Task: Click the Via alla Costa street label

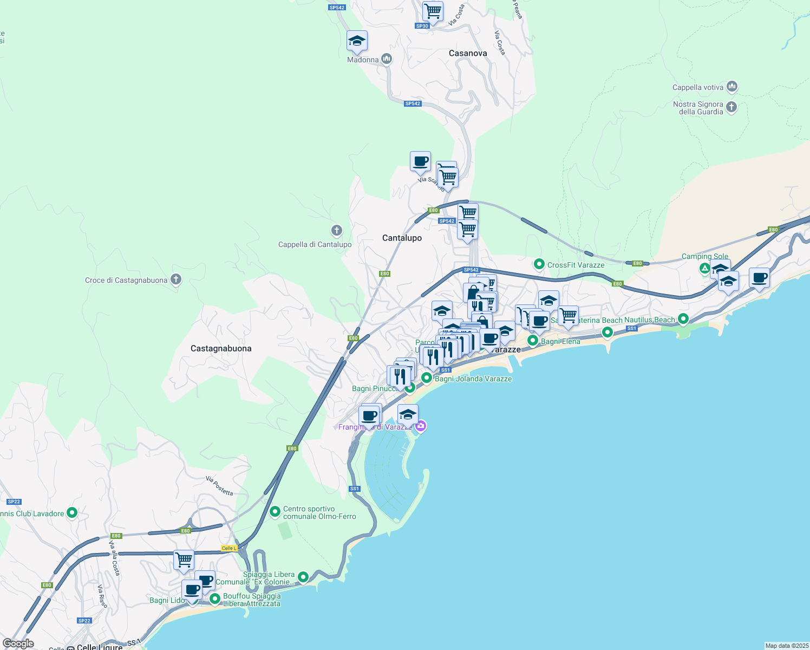Action: coord(114,558)
